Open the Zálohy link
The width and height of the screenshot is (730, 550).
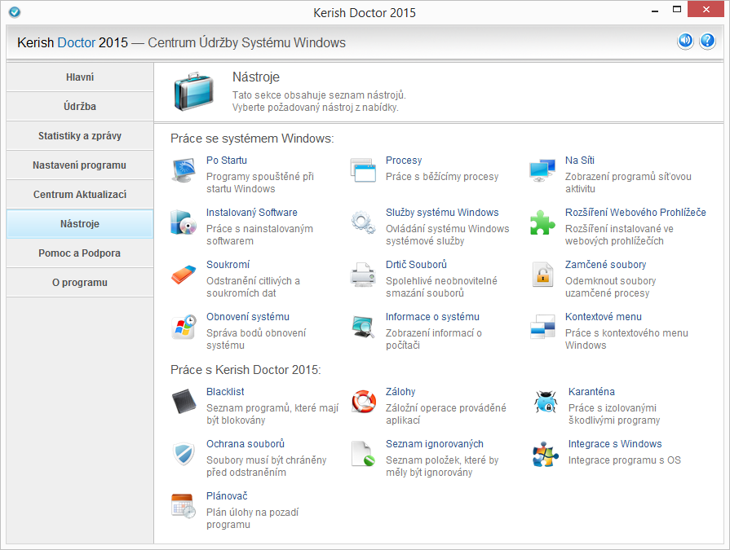(400, 391)
